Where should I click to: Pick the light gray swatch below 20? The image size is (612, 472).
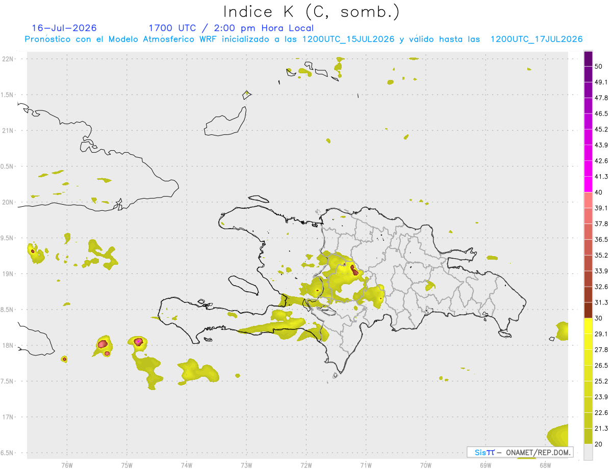click(x=588, y=452)
